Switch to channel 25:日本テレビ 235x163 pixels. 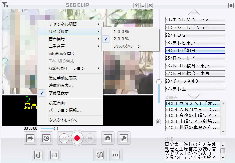pyautogui.click(x=195, y=58)
